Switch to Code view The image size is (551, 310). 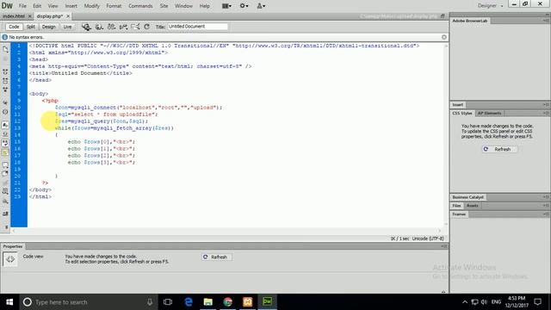pyautogui.click(x=14, y=27)
